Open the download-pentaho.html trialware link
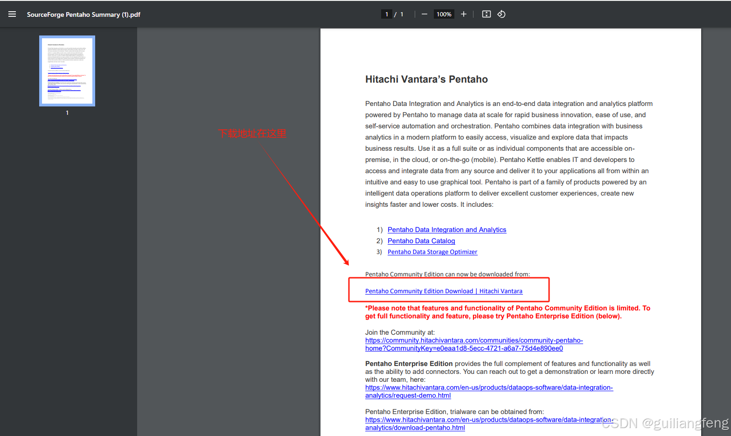The height and width of the screenshot is (436, 731). 489,424
